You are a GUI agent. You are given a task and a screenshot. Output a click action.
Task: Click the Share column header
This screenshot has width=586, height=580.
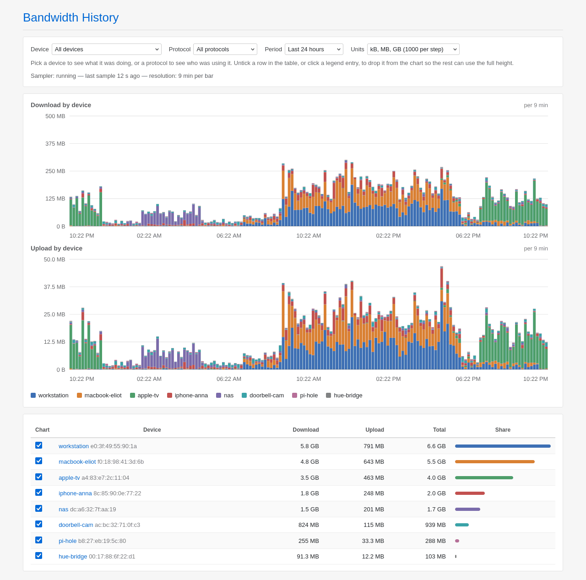coord(503,430)
